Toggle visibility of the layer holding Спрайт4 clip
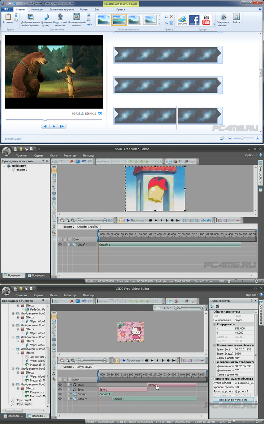 (x=60, y=394)
